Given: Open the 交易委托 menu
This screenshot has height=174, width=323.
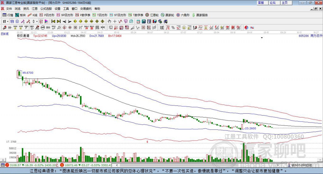Looking at the screenshot, I should (x=86, y=9).
